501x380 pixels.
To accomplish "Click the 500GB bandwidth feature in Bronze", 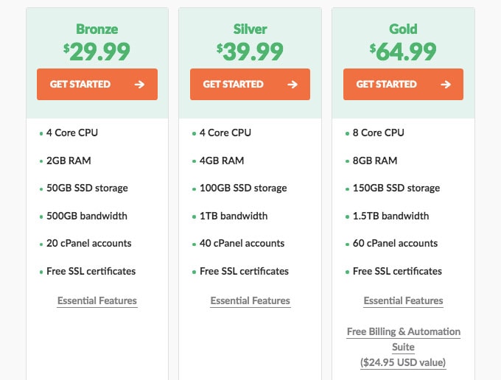I will (87, 216).
